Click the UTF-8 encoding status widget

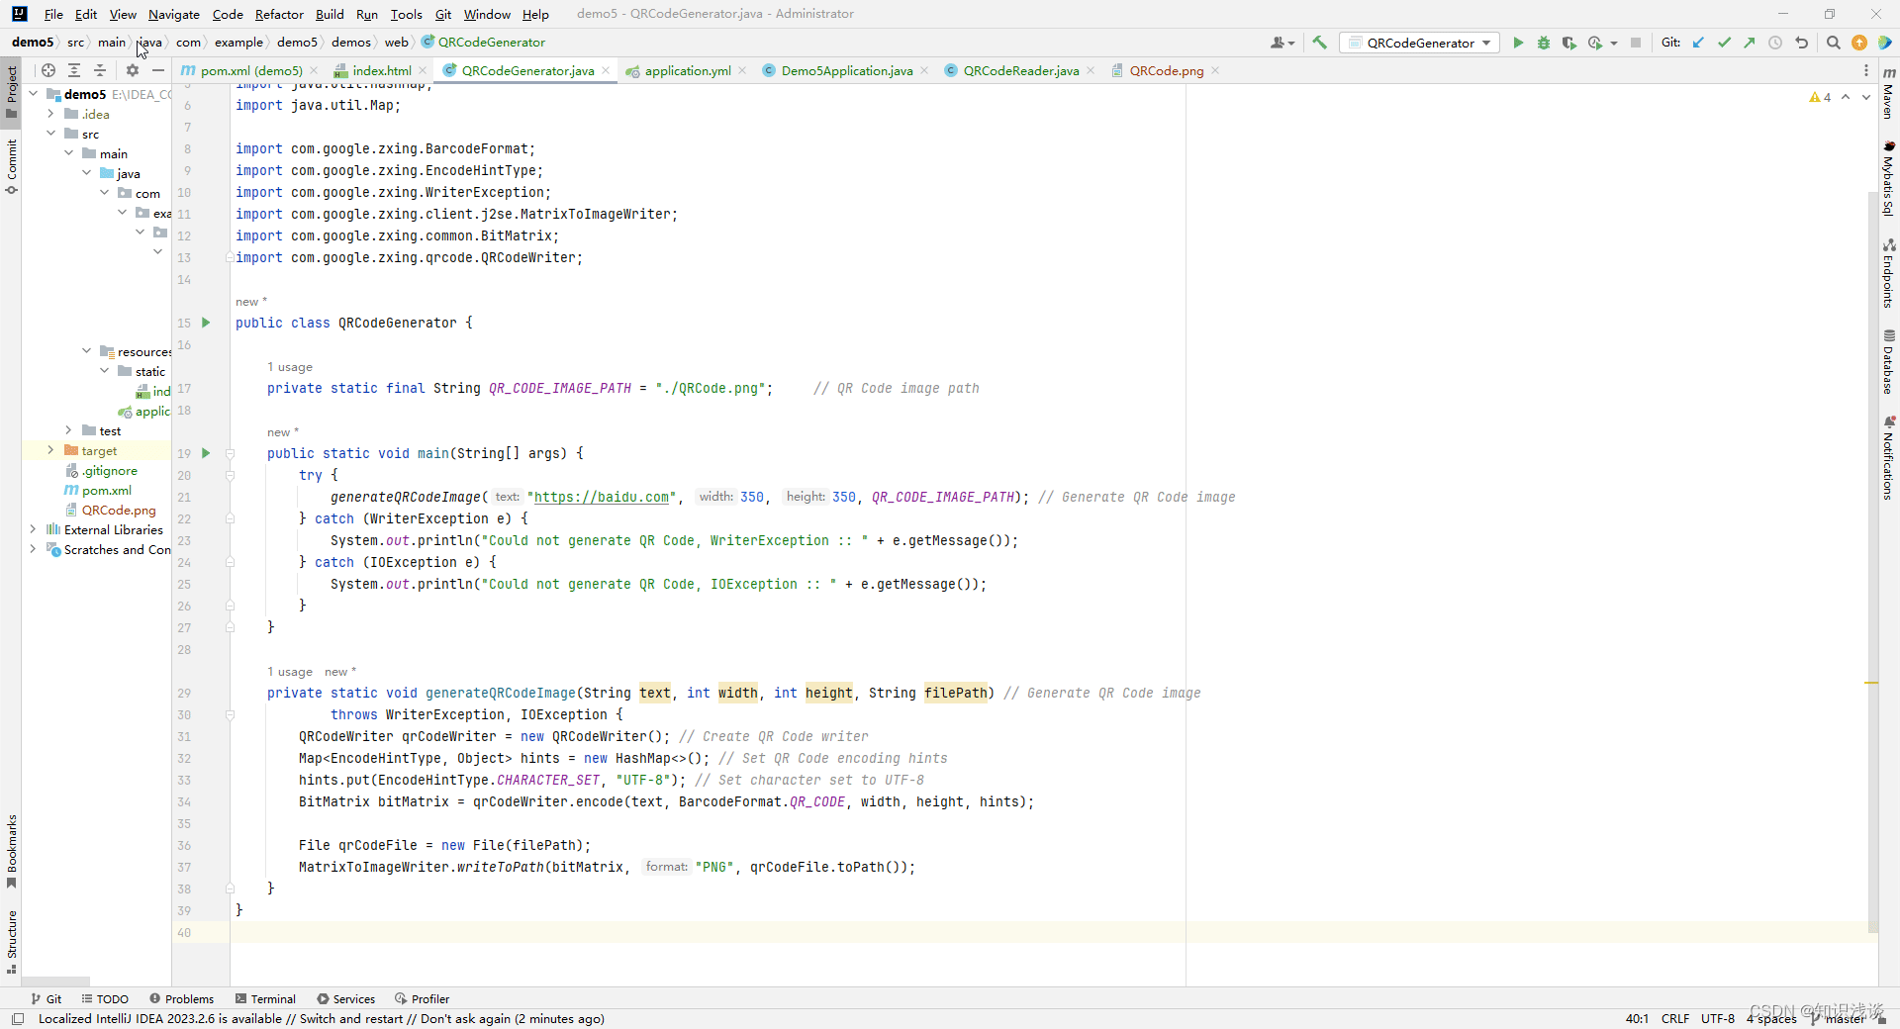click(x=1718, y=1018)
